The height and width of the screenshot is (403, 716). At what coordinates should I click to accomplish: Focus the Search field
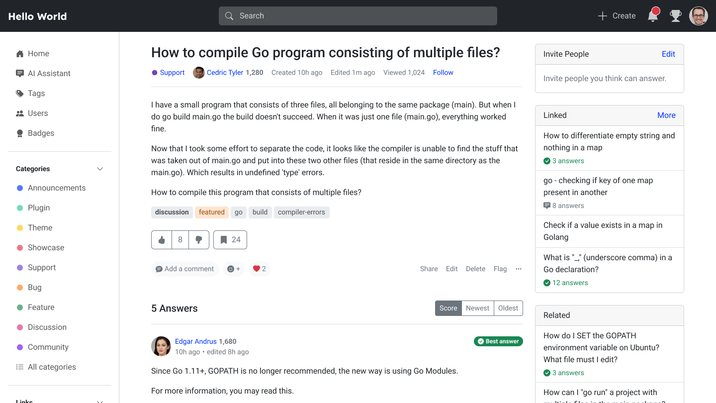click(358, 16)
